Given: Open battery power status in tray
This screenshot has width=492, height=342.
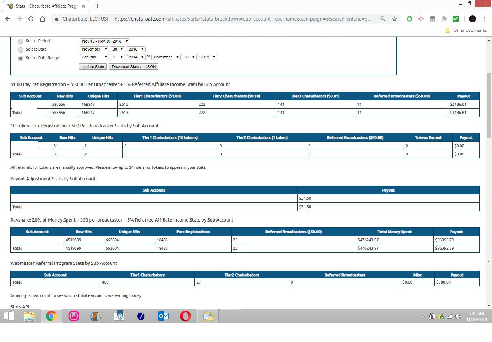Looking at the screenshot, I should 432,316.
